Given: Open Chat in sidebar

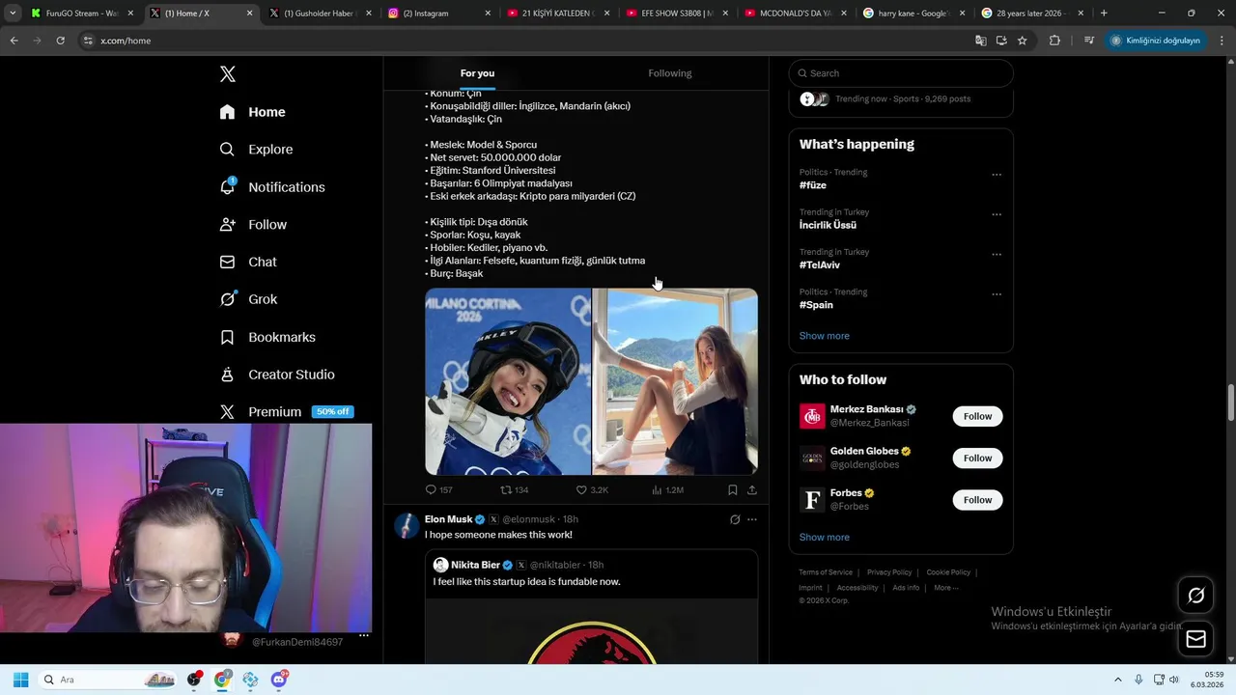Looking at the screenshot, I should [248, 262].
